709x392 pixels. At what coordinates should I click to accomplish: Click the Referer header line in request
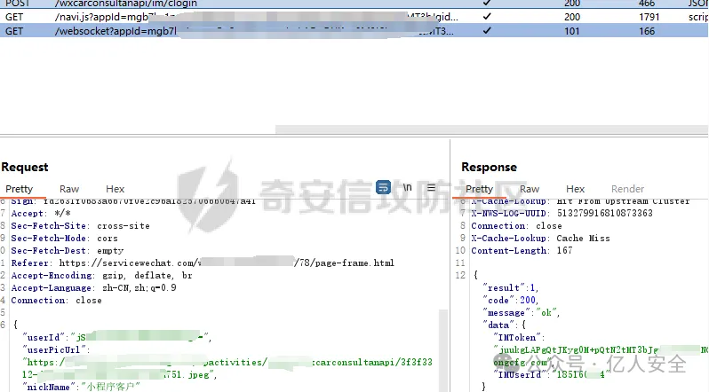pyautogui.click(x=203, y=263)
